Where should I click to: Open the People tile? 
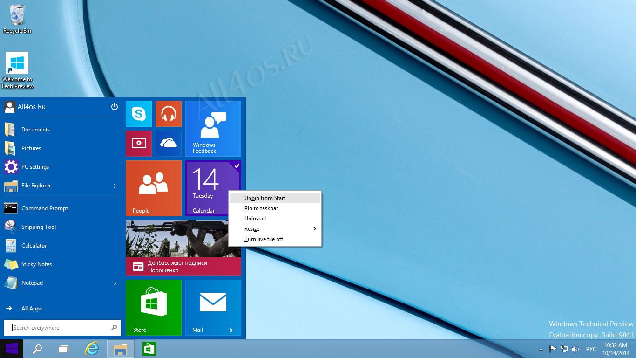click(x=154, y=188)
